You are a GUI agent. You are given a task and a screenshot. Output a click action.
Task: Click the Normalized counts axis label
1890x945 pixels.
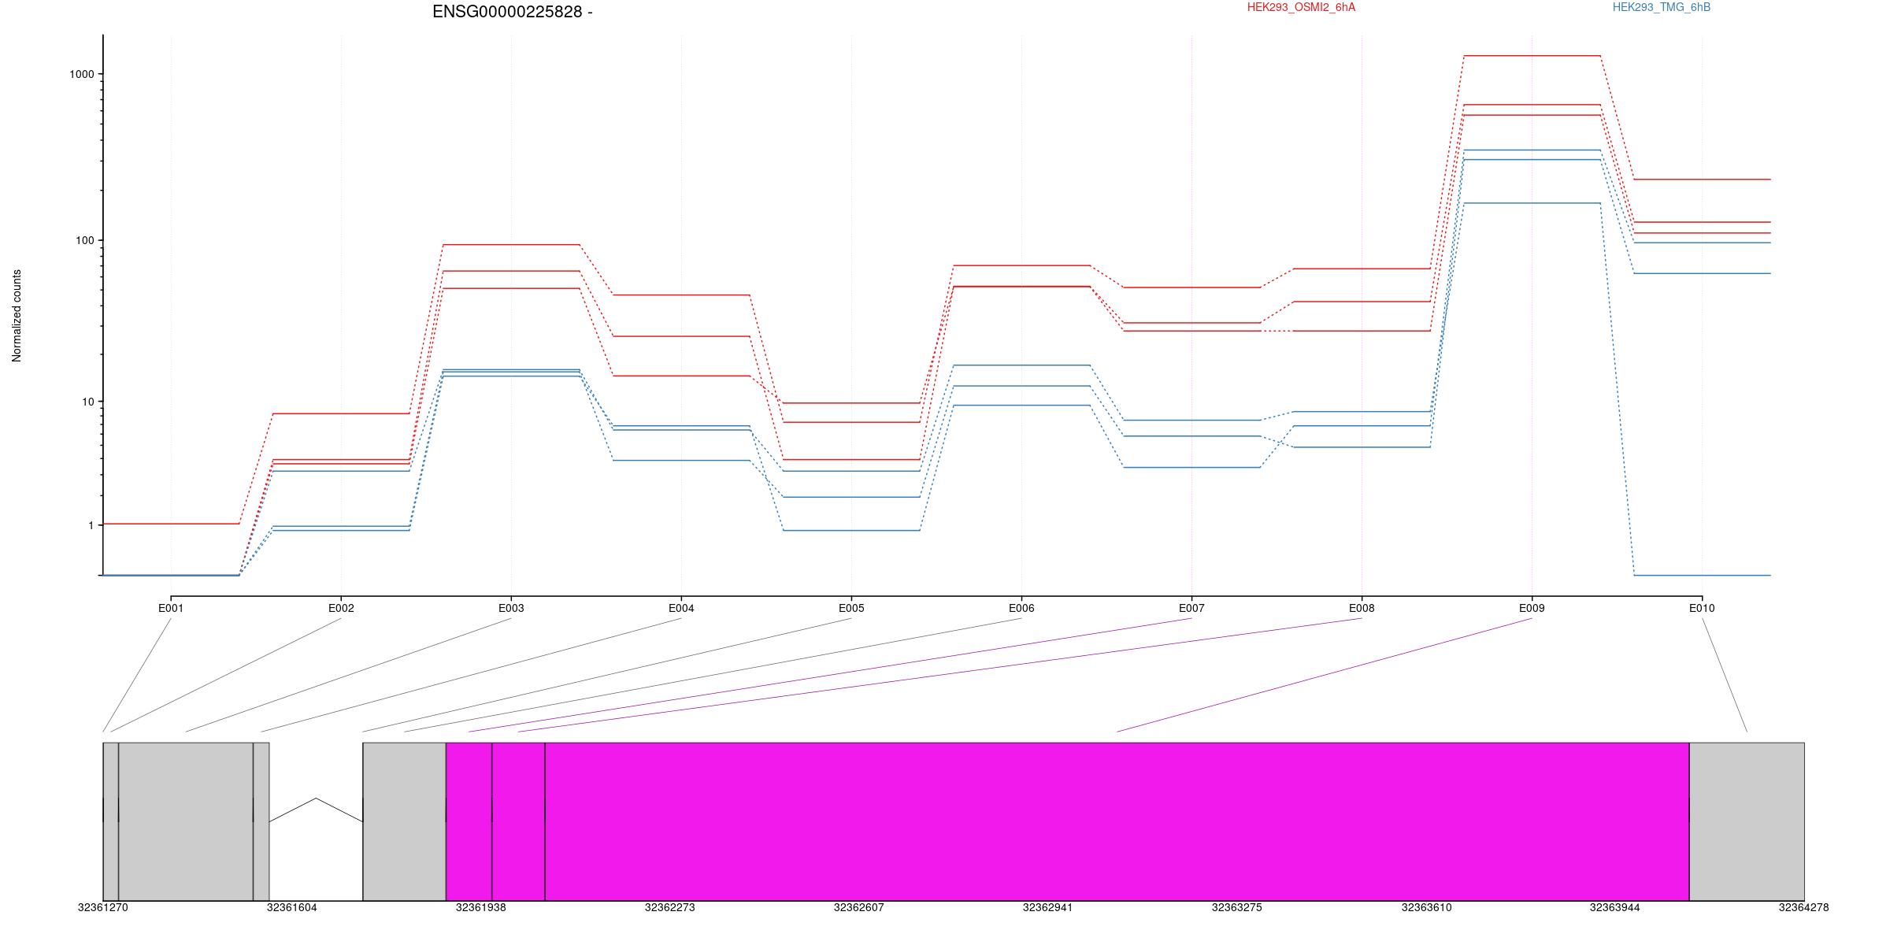point(17,316)
